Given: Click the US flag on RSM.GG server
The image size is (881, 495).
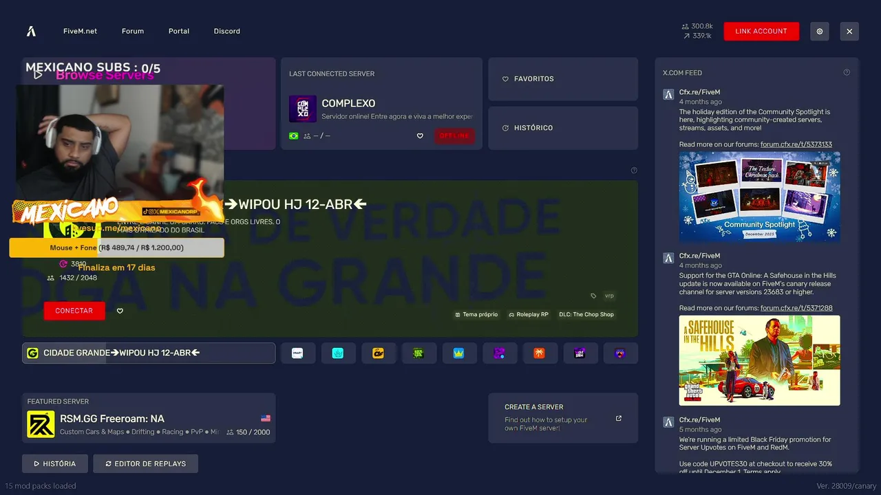Looking at the screenshot, I should pyautogui.click(x=266, y=418).
